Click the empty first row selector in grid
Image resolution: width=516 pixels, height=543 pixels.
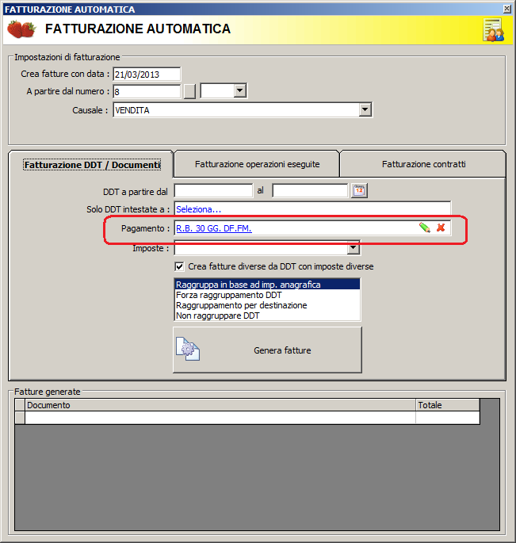click(x=20, y=418)
